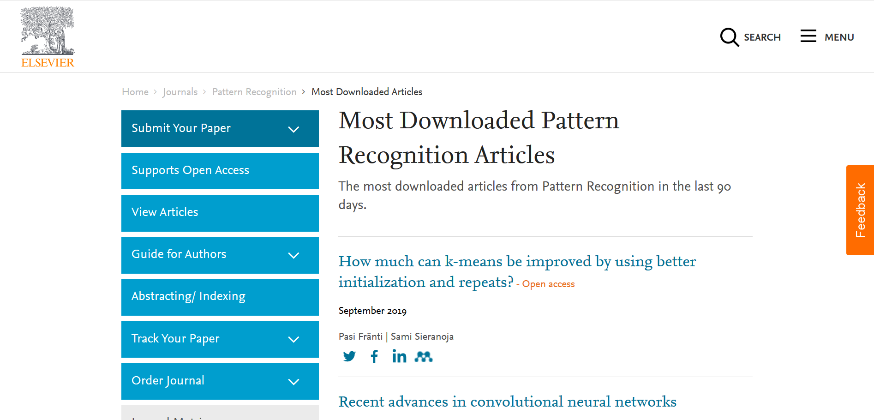Expand the Track Your Paper chevron

pyautogui.click(x=293, y=339)
